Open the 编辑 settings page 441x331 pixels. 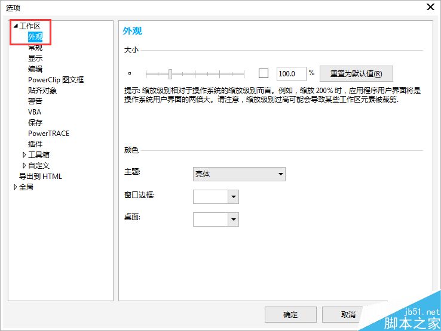(x=35, y=69)
